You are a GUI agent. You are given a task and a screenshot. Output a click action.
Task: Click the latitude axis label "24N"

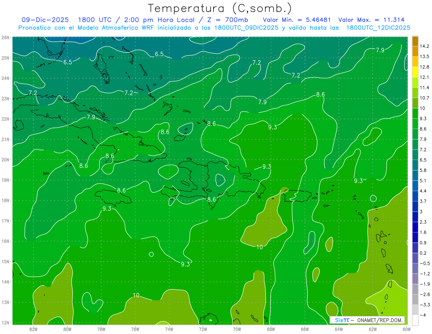[5, 78]
